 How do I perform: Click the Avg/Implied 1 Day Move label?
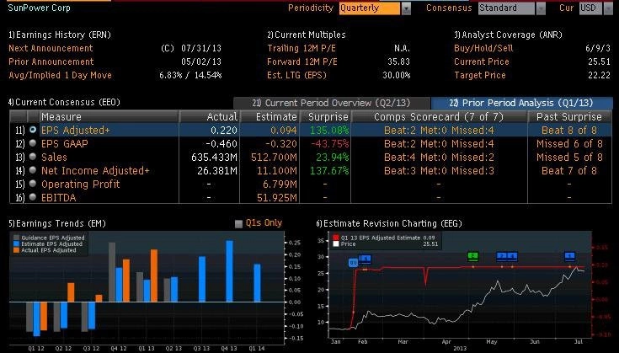pos(60,75)
